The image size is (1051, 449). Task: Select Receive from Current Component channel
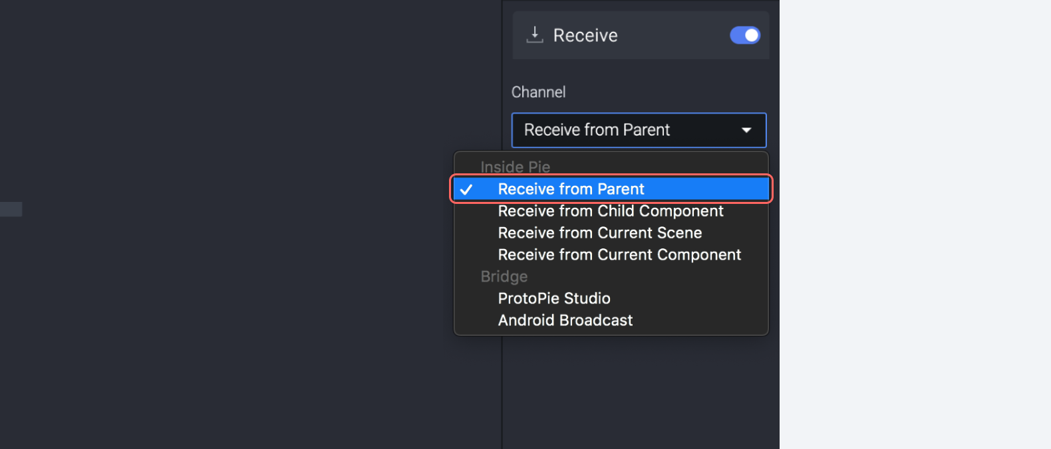click(619, 254)
